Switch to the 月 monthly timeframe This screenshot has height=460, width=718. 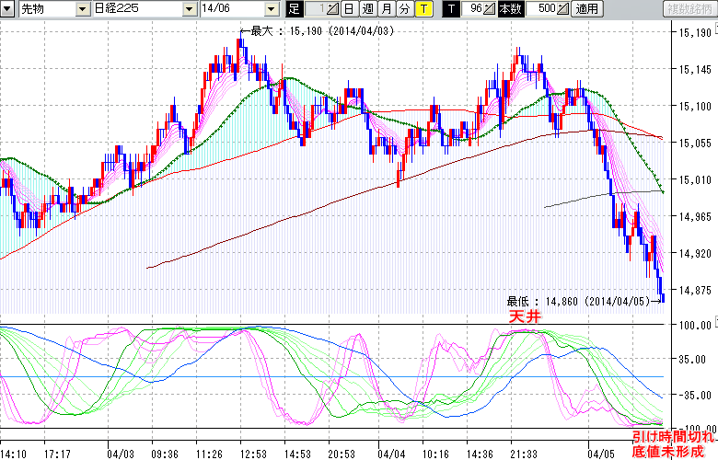pos(386,9)
